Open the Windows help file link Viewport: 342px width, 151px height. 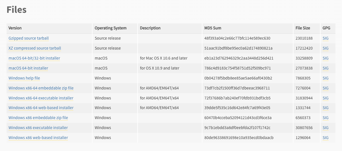(24, 78)
